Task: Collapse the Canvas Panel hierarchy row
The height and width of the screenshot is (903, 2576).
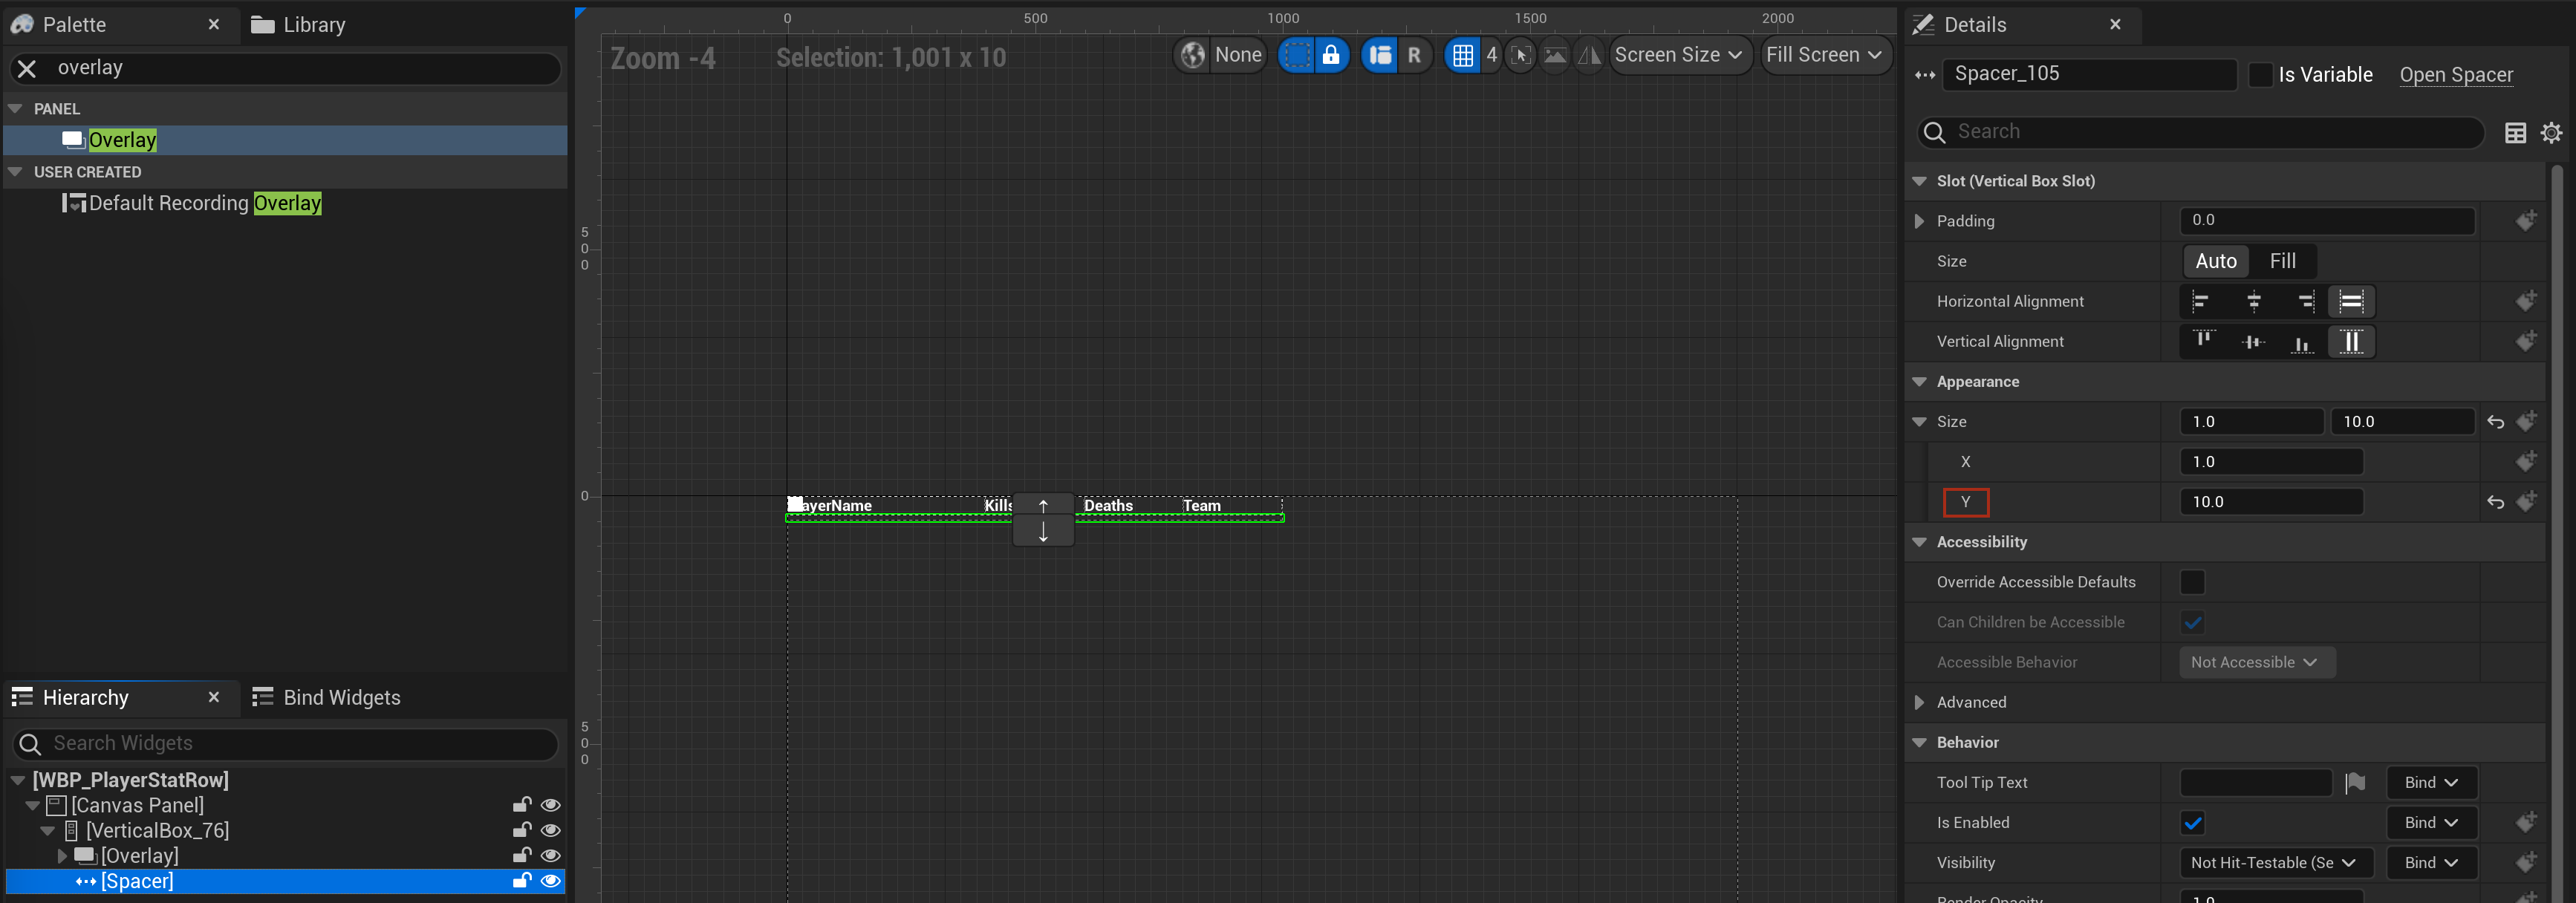Action: [x=33, y=805]
